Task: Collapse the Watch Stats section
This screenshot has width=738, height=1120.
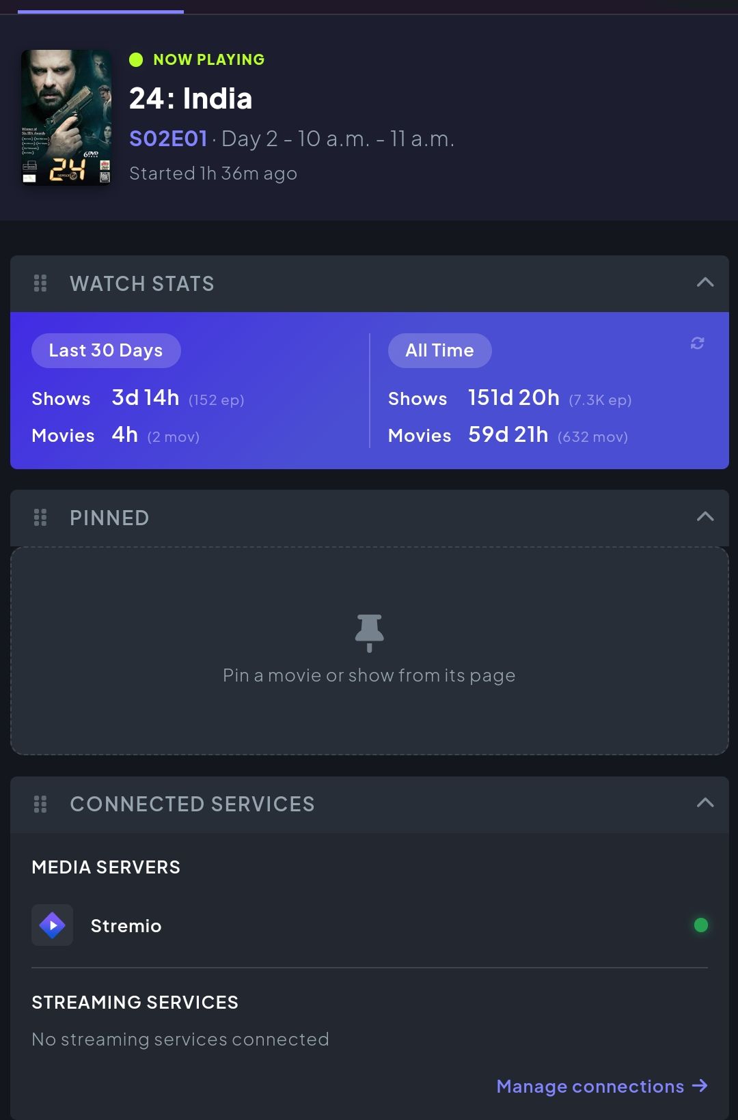Action: (x=705, y=283)
